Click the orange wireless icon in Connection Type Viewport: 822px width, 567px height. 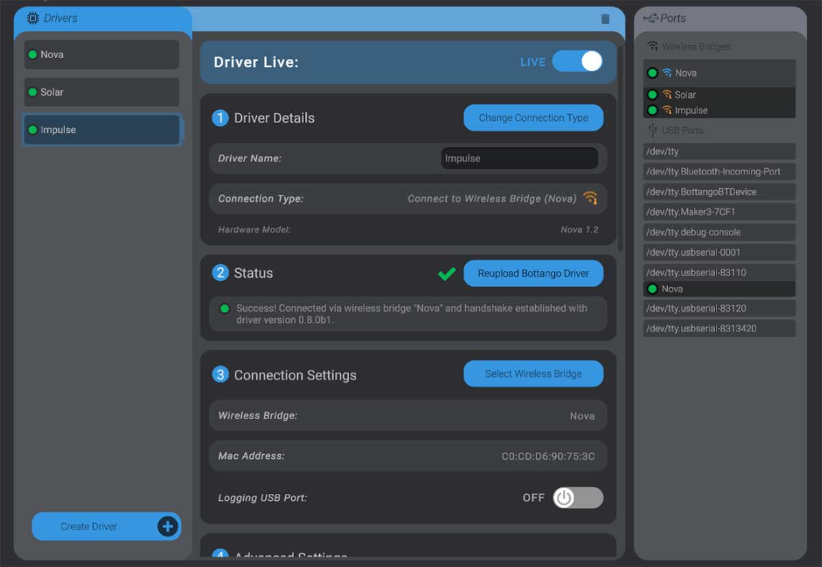click(x=590, y=198)
